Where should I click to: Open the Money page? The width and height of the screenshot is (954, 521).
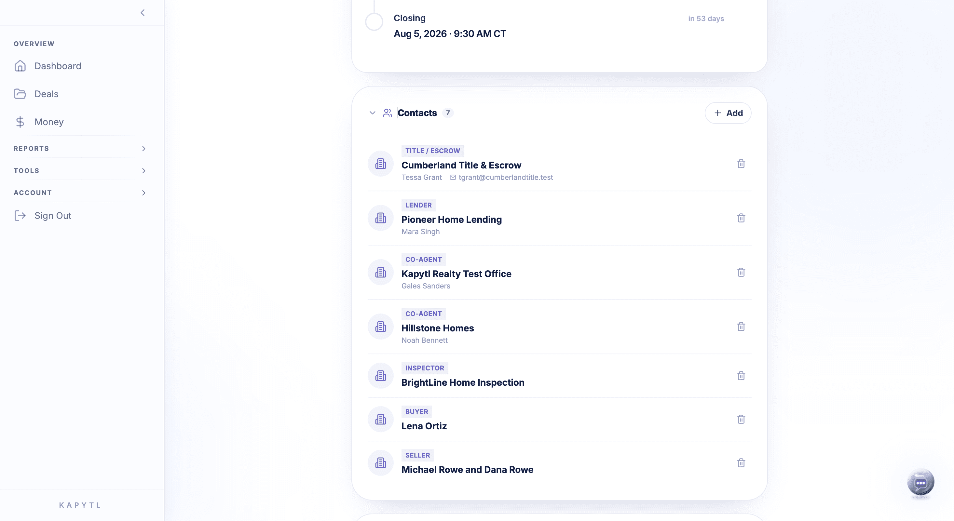[x=49, y=122]
